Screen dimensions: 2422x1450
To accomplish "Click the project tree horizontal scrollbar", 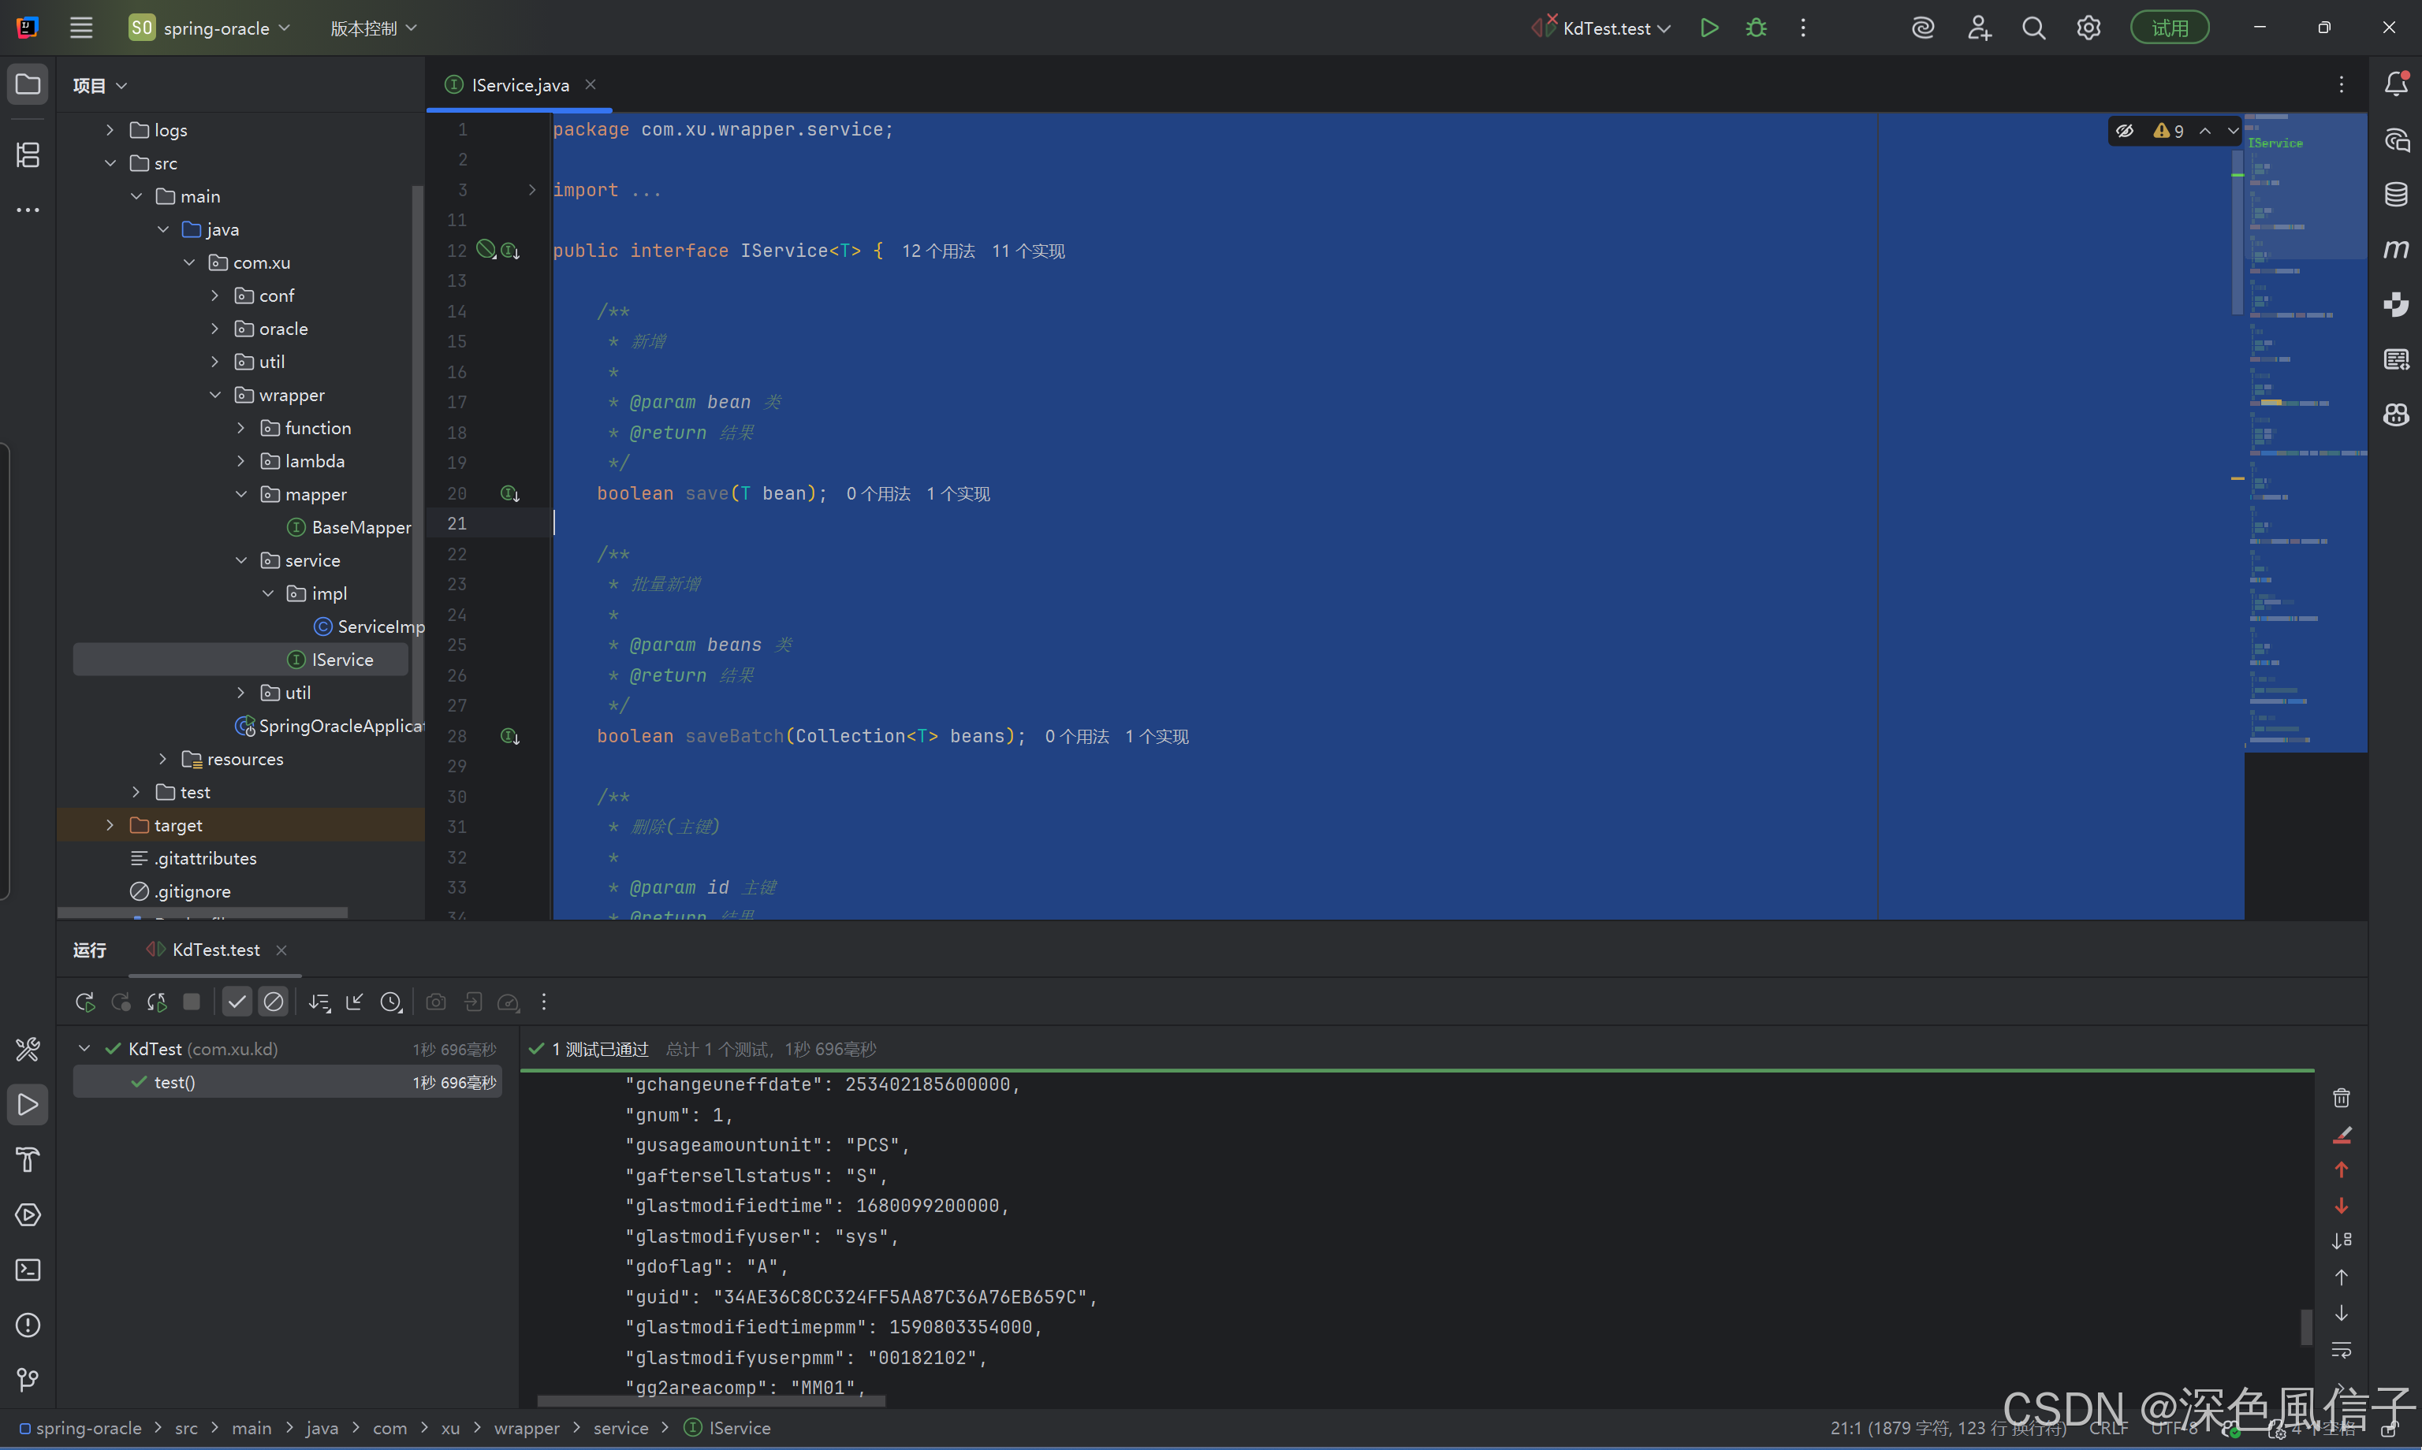I will pyautogui.click(x=203, y=913).
